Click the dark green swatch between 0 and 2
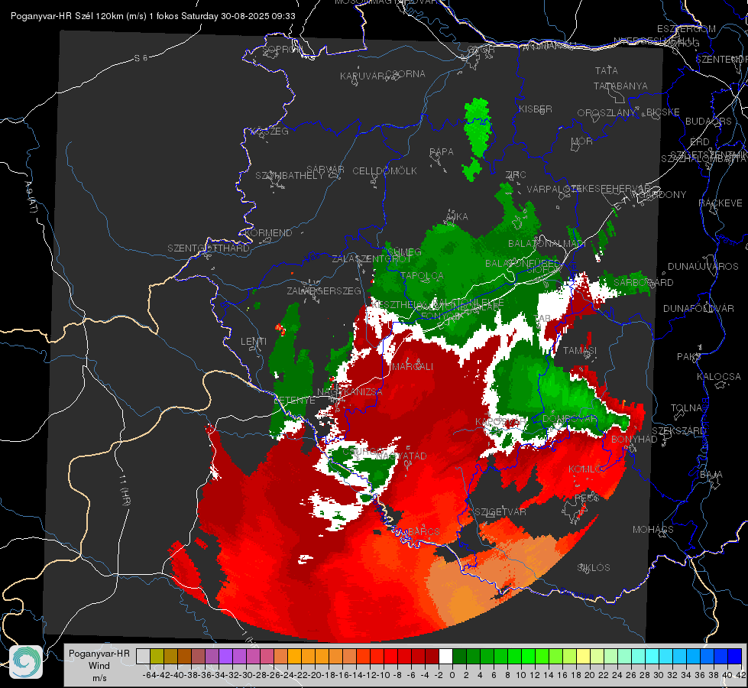 tap(459, 657)
